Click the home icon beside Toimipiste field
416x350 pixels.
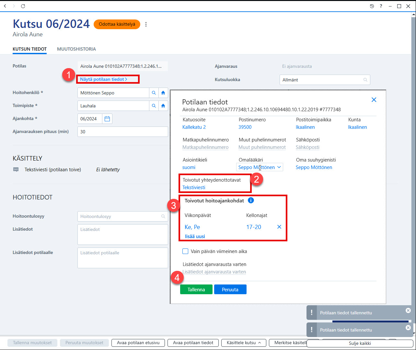(163, 106)
